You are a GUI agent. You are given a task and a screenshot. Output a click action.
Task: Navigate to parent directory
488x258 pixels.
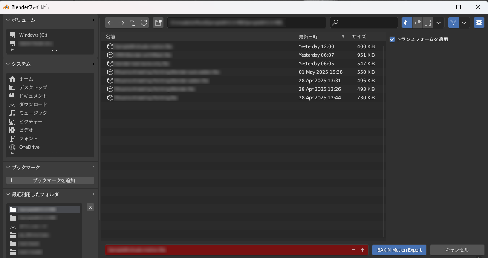point(133,23)
